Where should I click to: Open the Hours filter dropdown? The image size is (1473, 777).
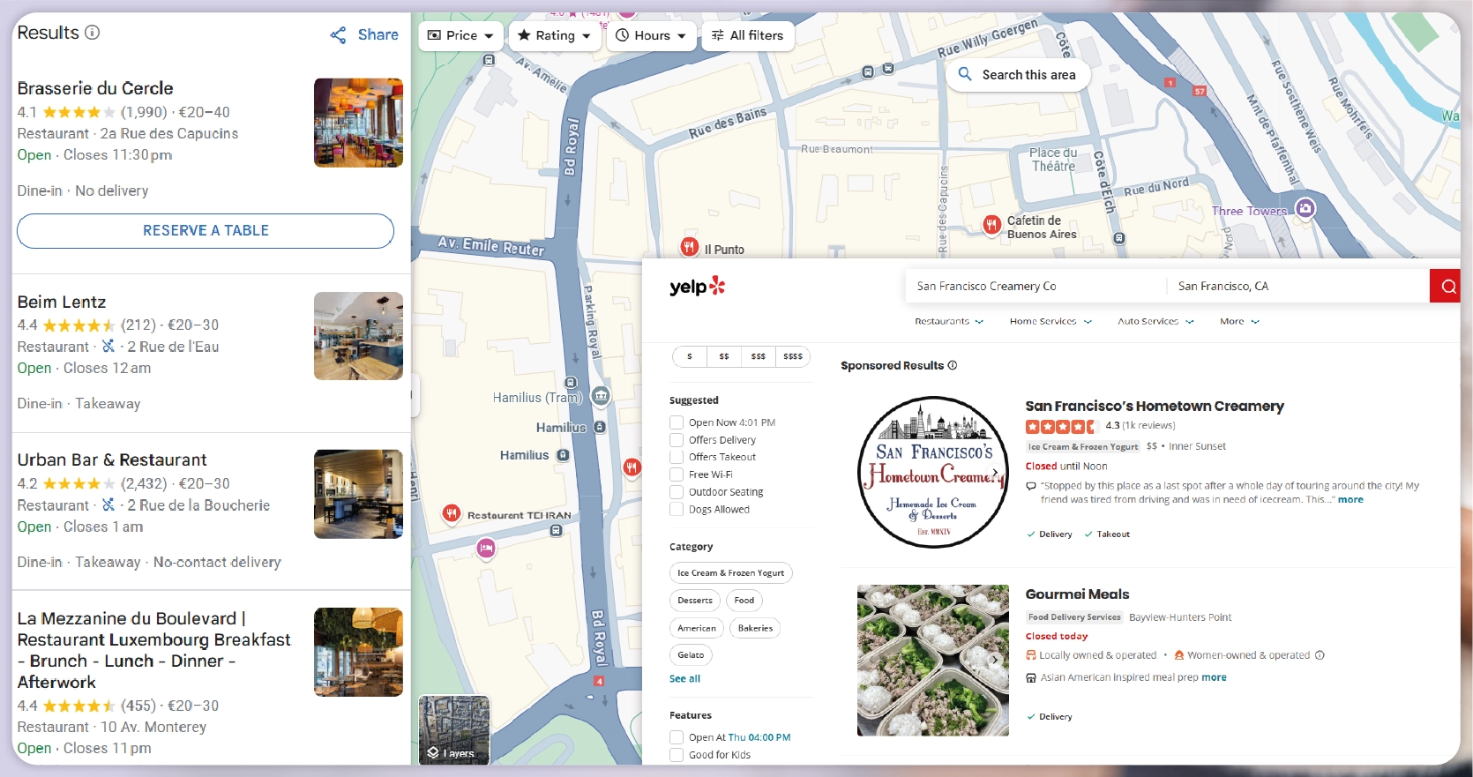coord(651,35)
